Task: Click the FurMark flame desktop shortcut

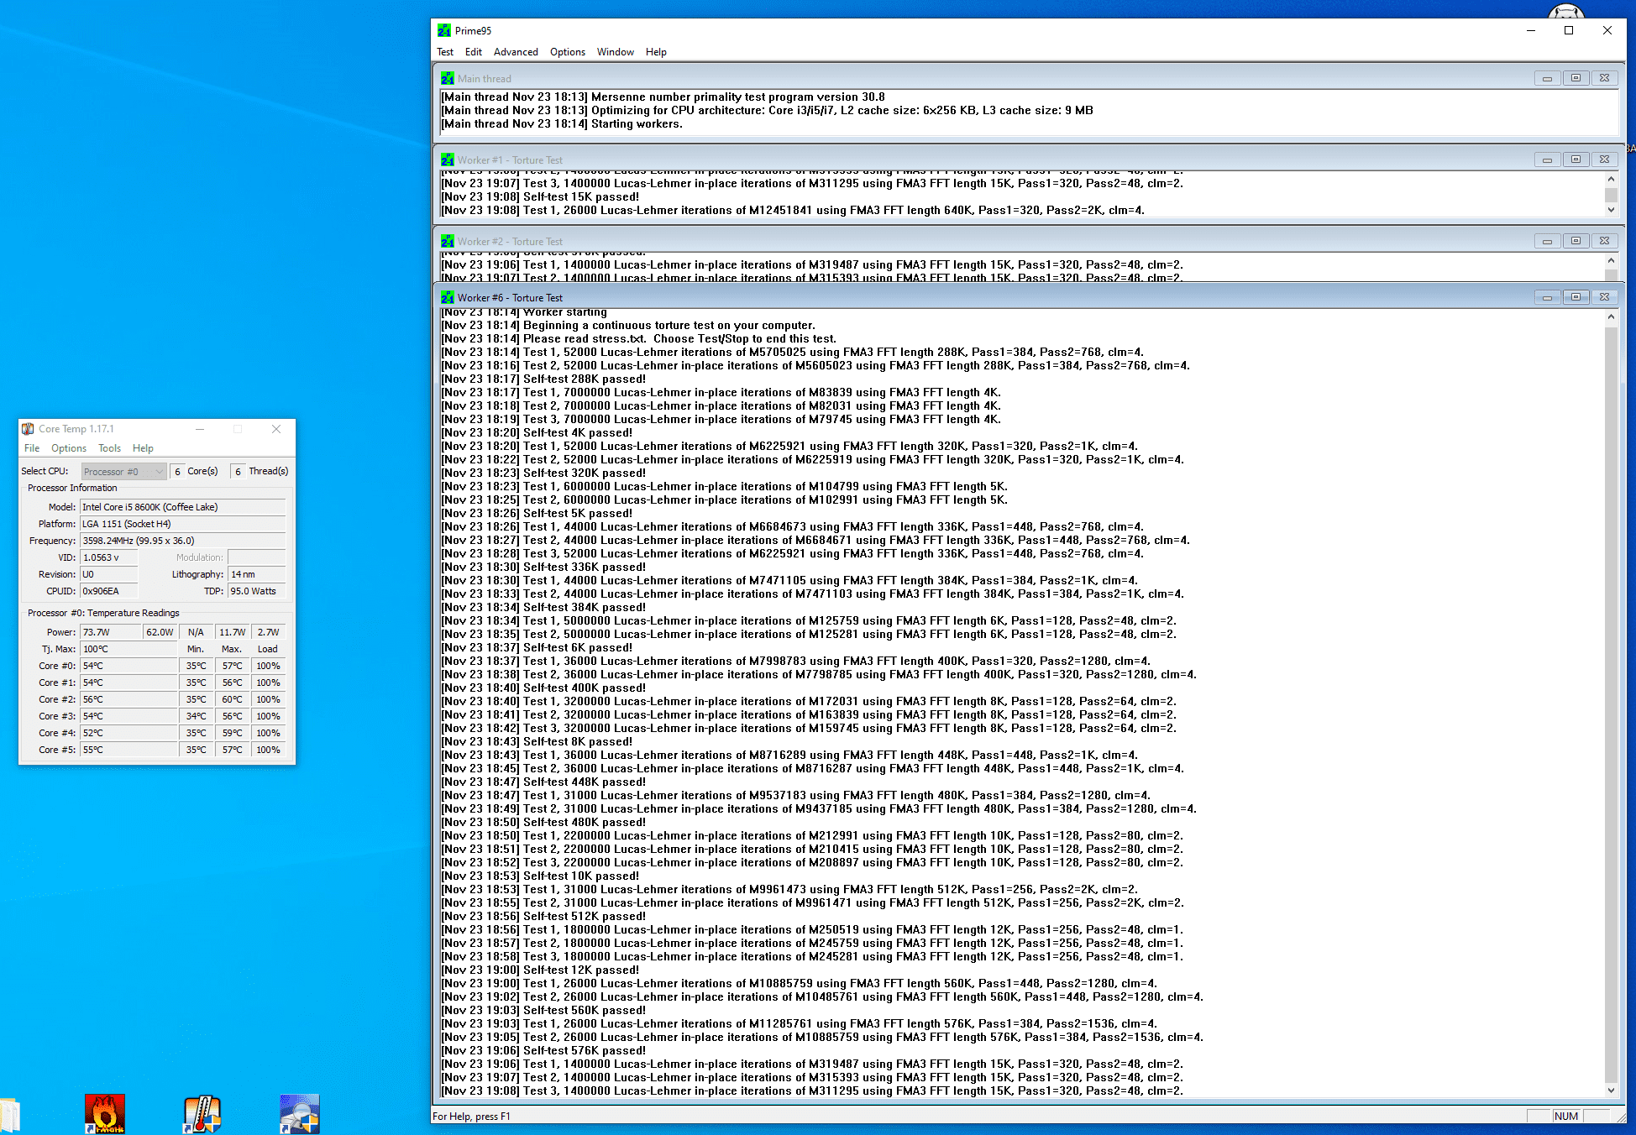Action: [x=105, y=1113]
